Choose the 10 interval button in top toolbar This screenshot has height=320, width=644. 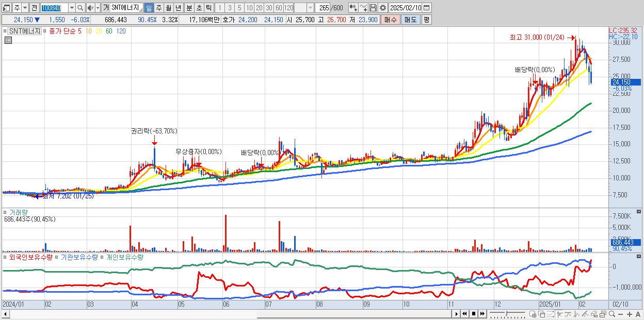click(249, 8)
